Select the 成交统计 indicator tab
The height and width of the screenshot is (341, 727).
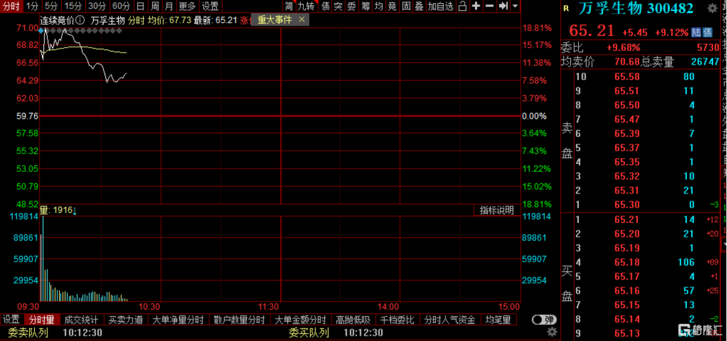81,320
